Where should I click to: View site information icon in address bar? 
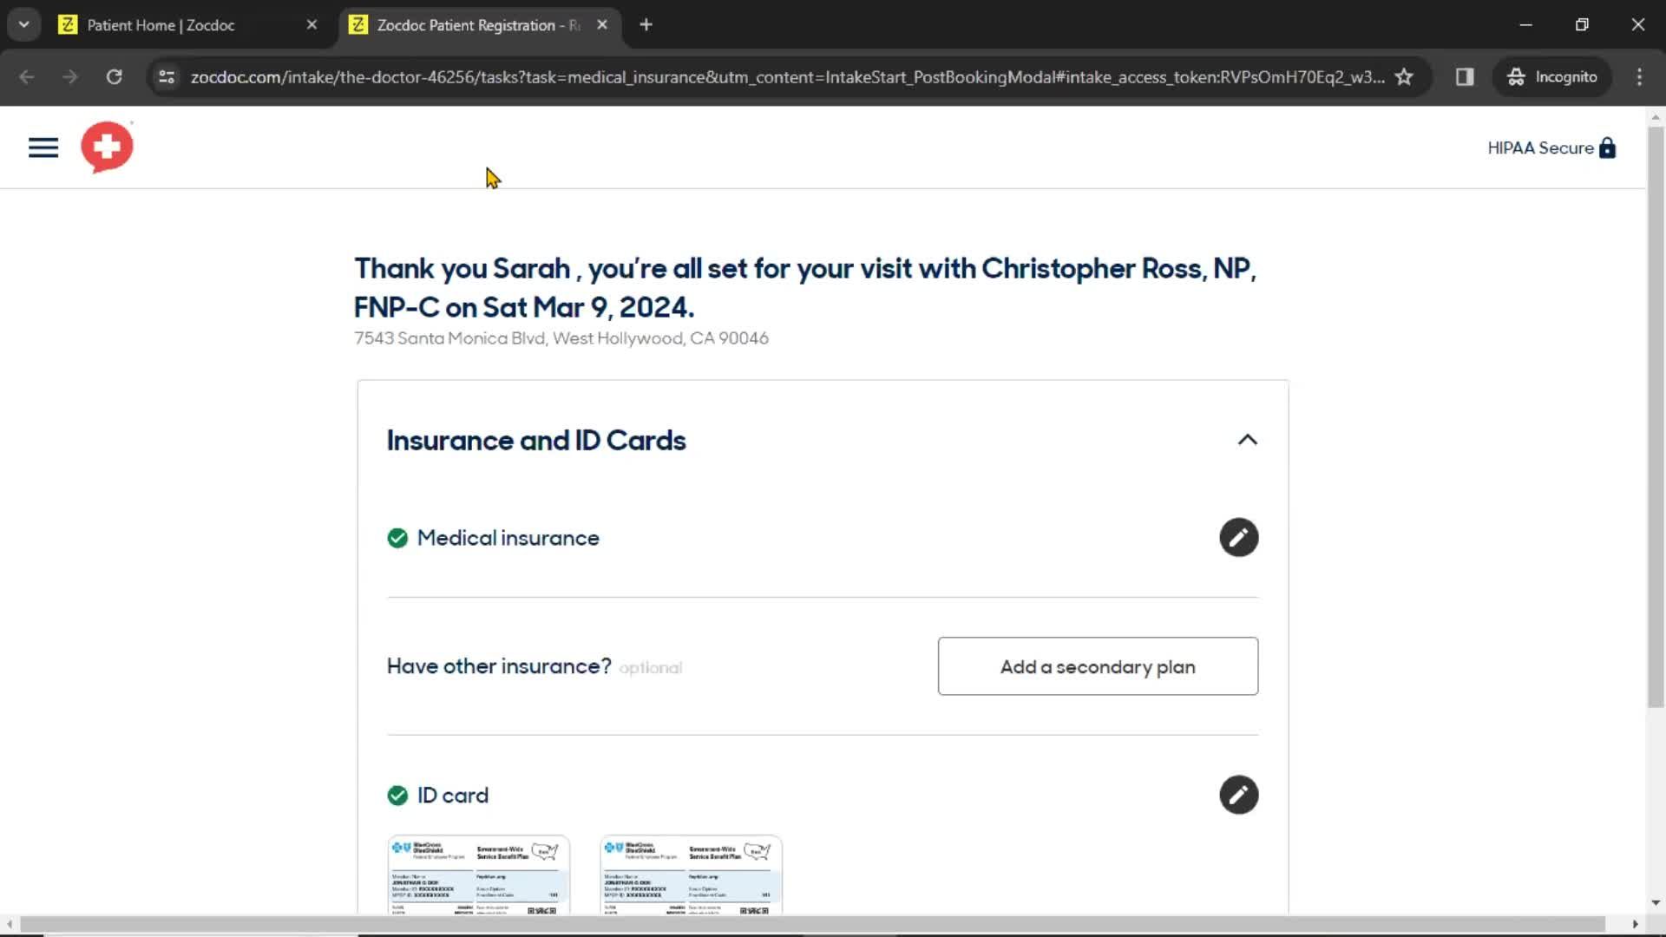tap(167, 77)
